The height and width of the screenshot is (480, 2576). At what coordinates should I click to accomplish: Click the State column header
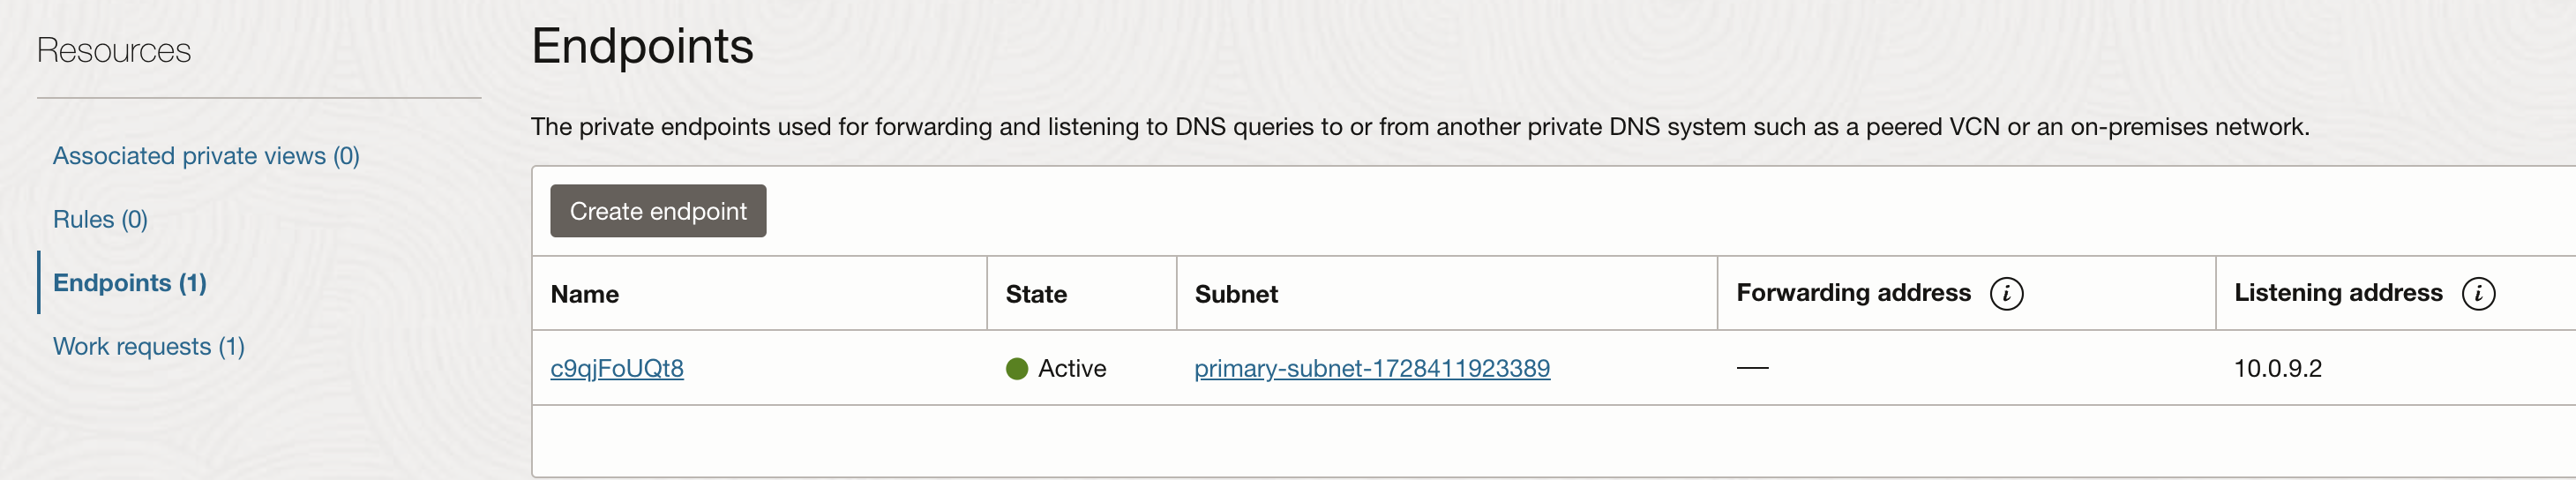pyautogui.click(x=1036, y=294)
